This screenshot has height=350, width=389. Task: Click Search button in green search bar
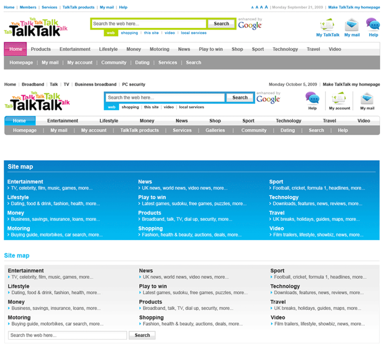221,24
